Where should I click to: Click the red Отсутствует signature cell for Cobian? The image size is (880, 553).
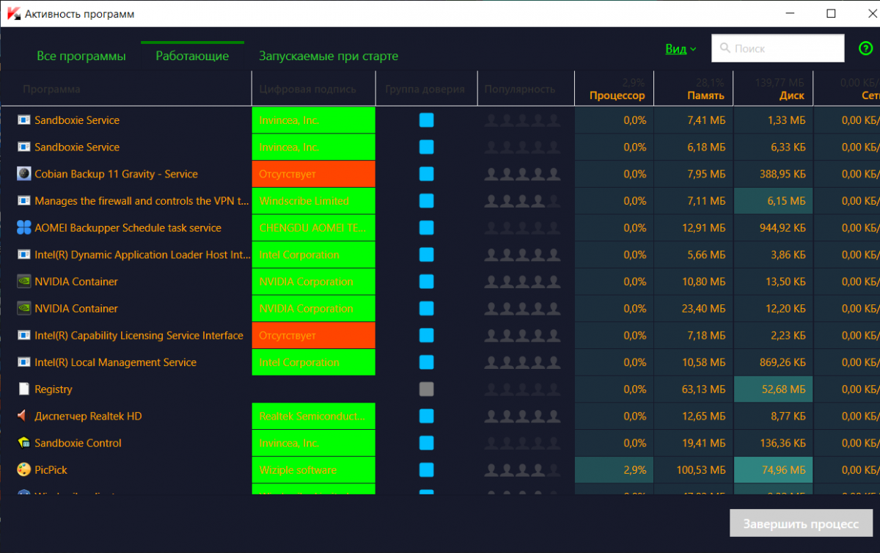(313, 174)
